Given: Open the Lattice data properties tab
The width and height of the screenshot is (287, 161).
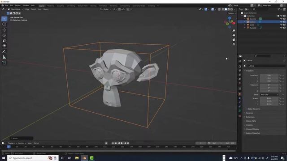Looking at the screenshot, I should click(240, 111).
